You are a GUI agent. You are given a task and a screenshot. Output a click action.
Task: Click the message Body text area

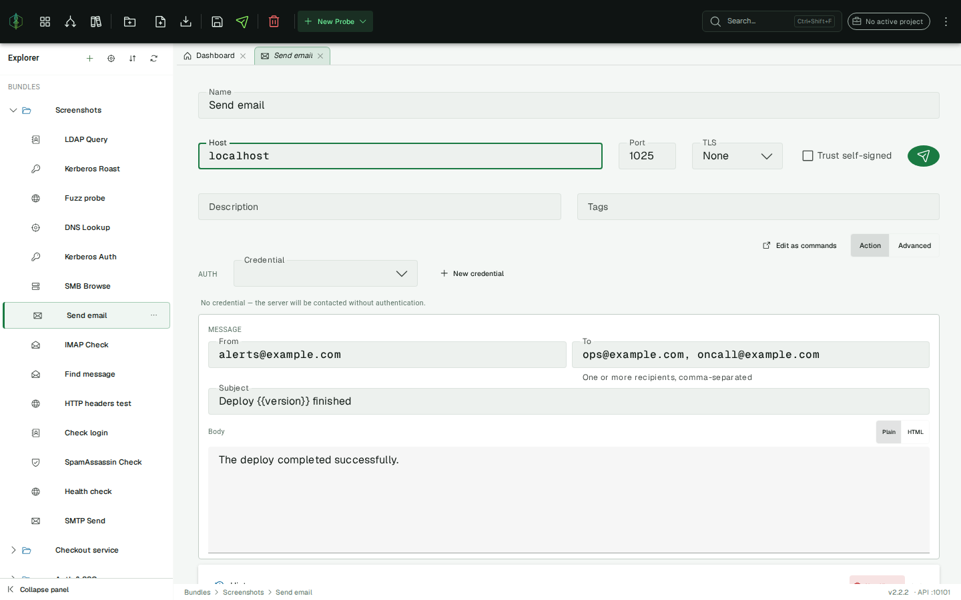(x=569, y=499)
